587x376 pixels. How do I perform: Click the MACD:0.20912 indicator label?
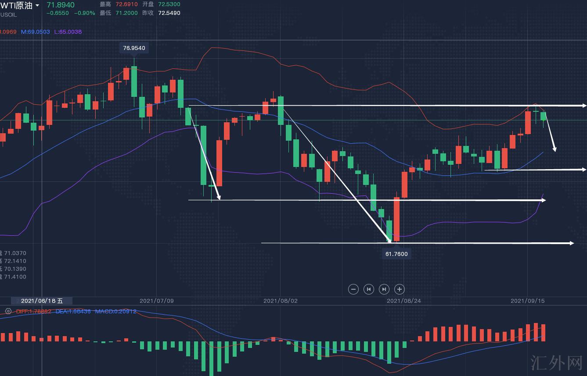(x=116, y=312)
